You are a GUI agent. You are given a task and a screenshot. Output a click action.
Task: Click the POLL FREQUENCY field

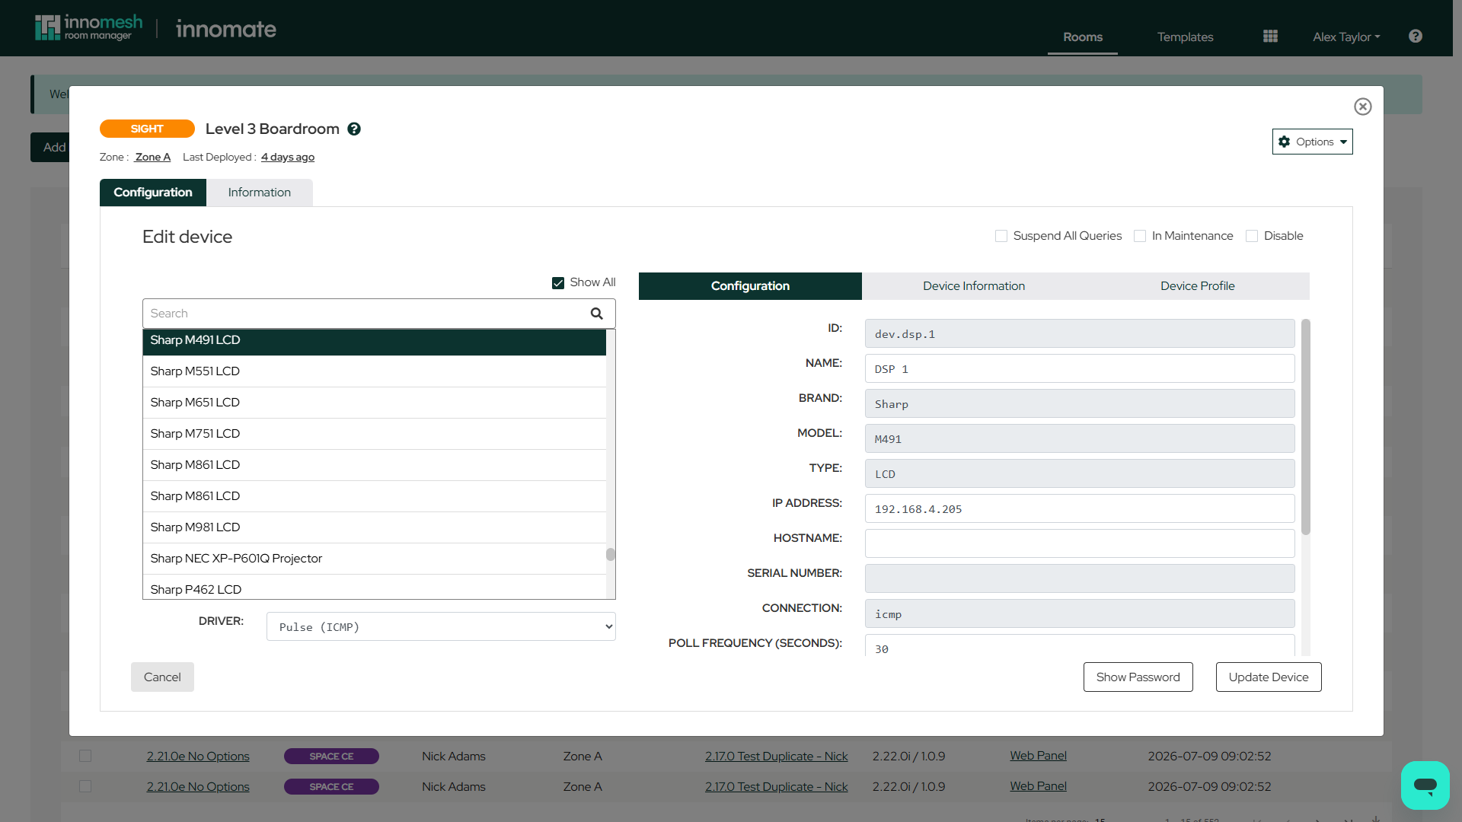coord(1080,646)
